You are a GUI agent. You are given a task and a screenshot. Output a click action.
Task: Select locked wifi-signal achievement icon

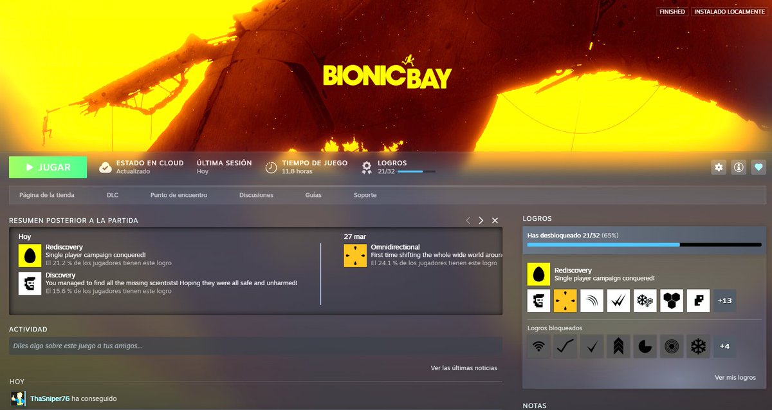[538, 346]
